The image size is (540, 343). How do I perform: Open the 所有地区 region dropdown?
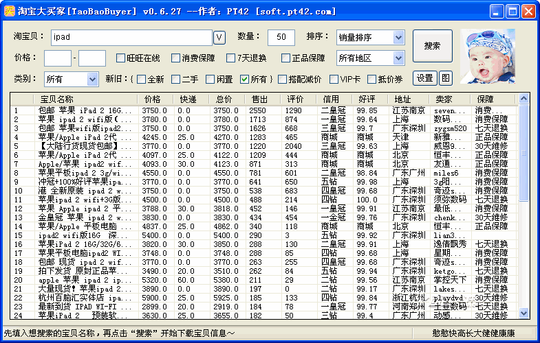click(371, 58)
